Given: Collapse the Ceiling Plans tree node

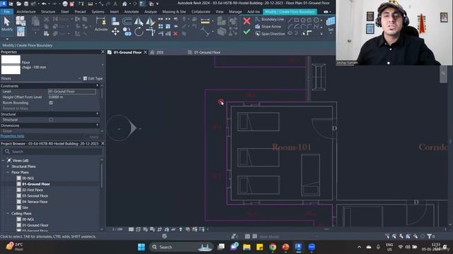Looking at the screenshot, I should point(8,213).
